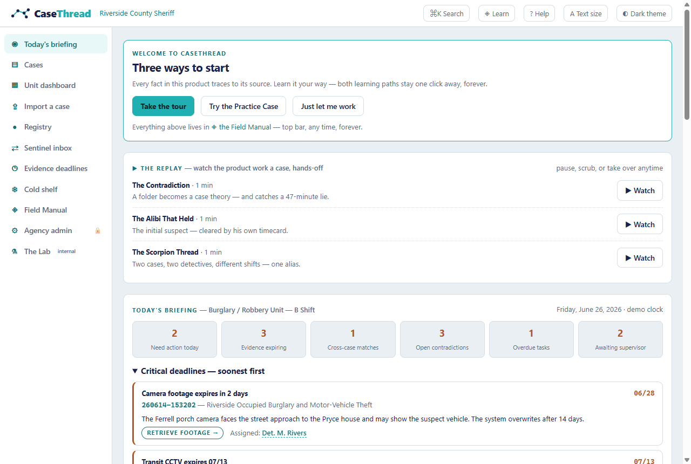Open the Need action today tile
This screenshot has width=691, height=464.
[174, 339]
